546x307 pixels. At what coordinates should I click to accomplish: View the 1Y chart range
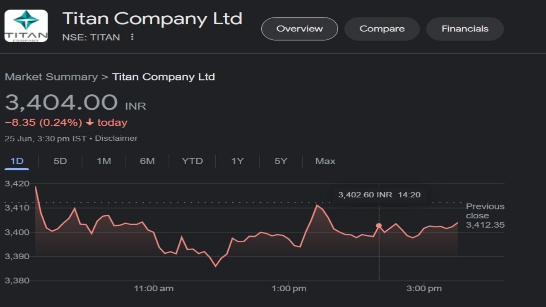click(x=237, y=161)
